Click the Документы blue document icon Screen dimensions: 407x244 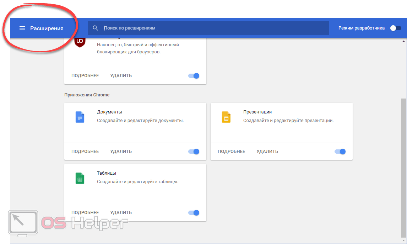(x=80, y=117)
